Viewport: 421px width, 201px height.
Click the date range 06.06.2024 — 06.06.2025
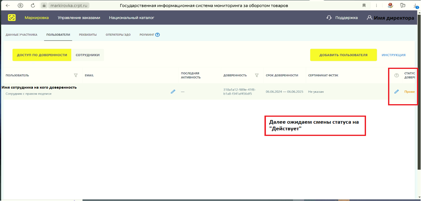click(x=284, y=92)
